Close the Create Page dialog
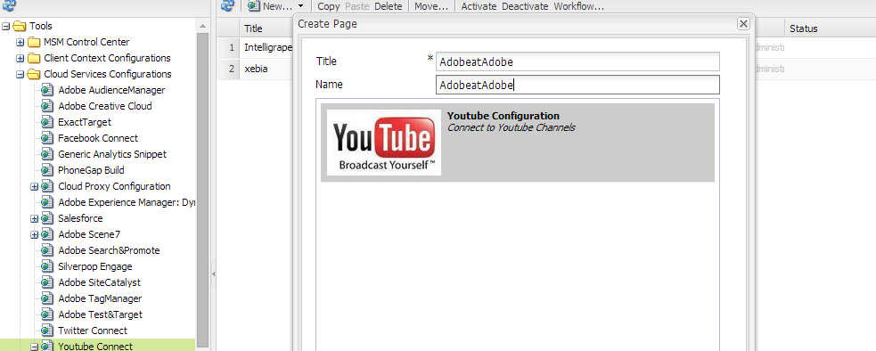Image resolution: width=876 pixels, height=351 pixels. 743,23
